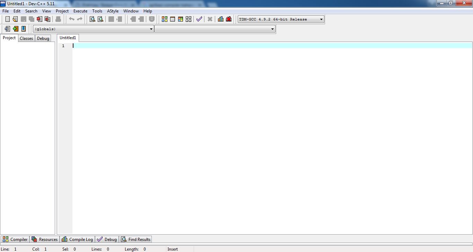473x252 pixels.
Task: Click the blue Goto Bookmark icon
Action: 24,29
